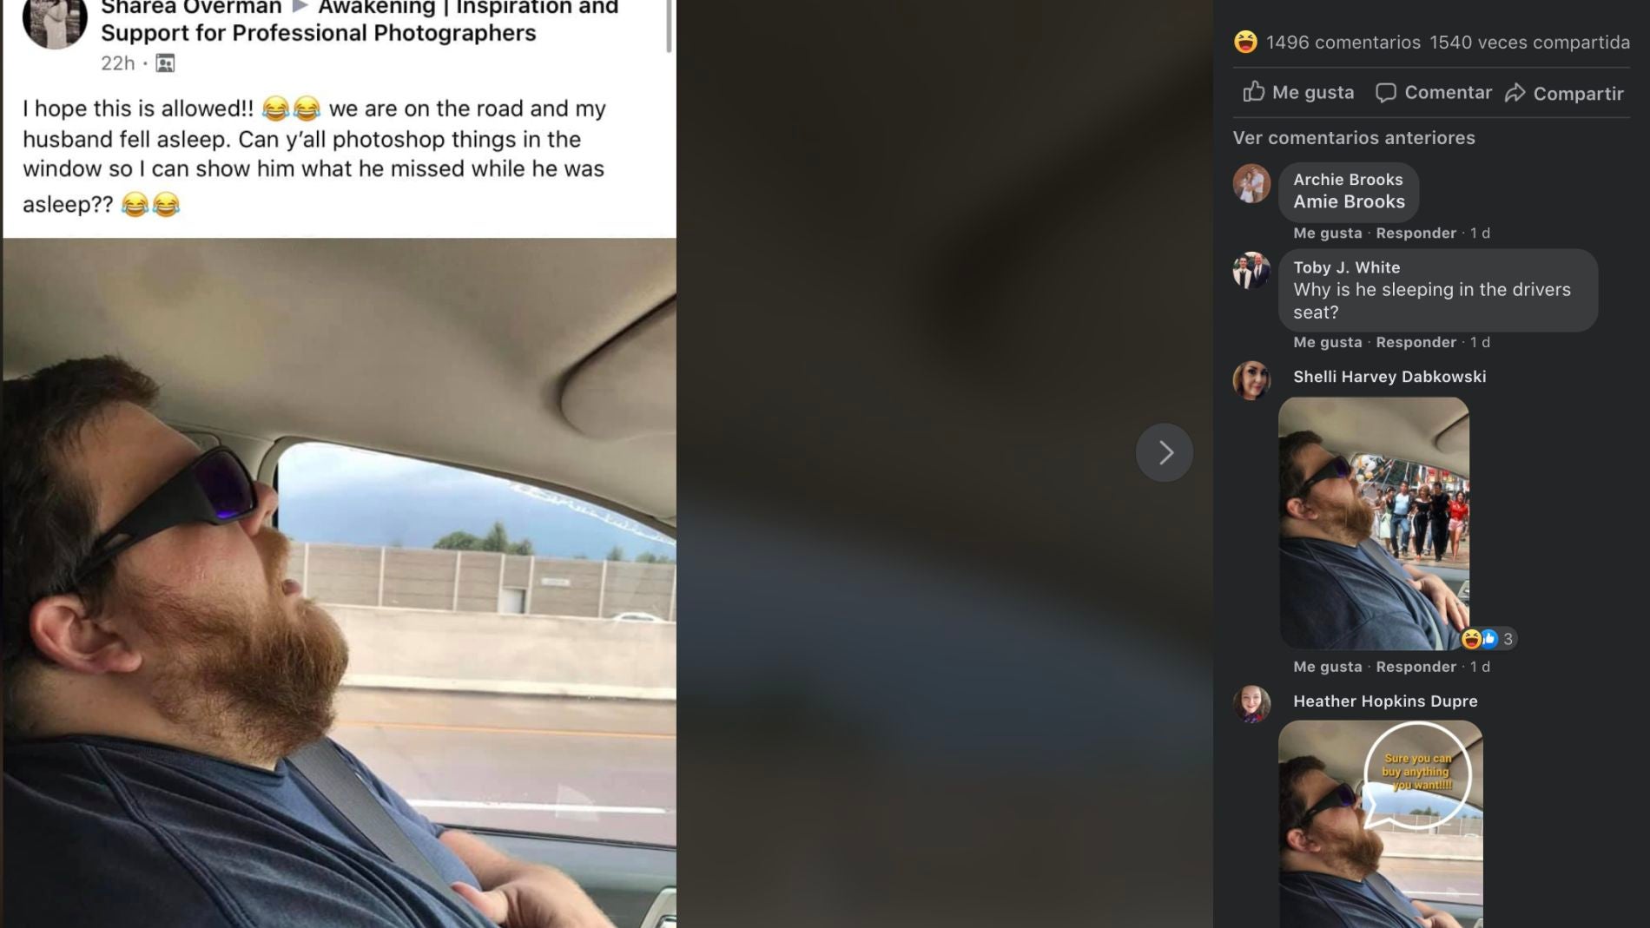Click the thumbs-up Me gusta button
The width and height of the screenshot is (1650, 928).
(1298, 92)
